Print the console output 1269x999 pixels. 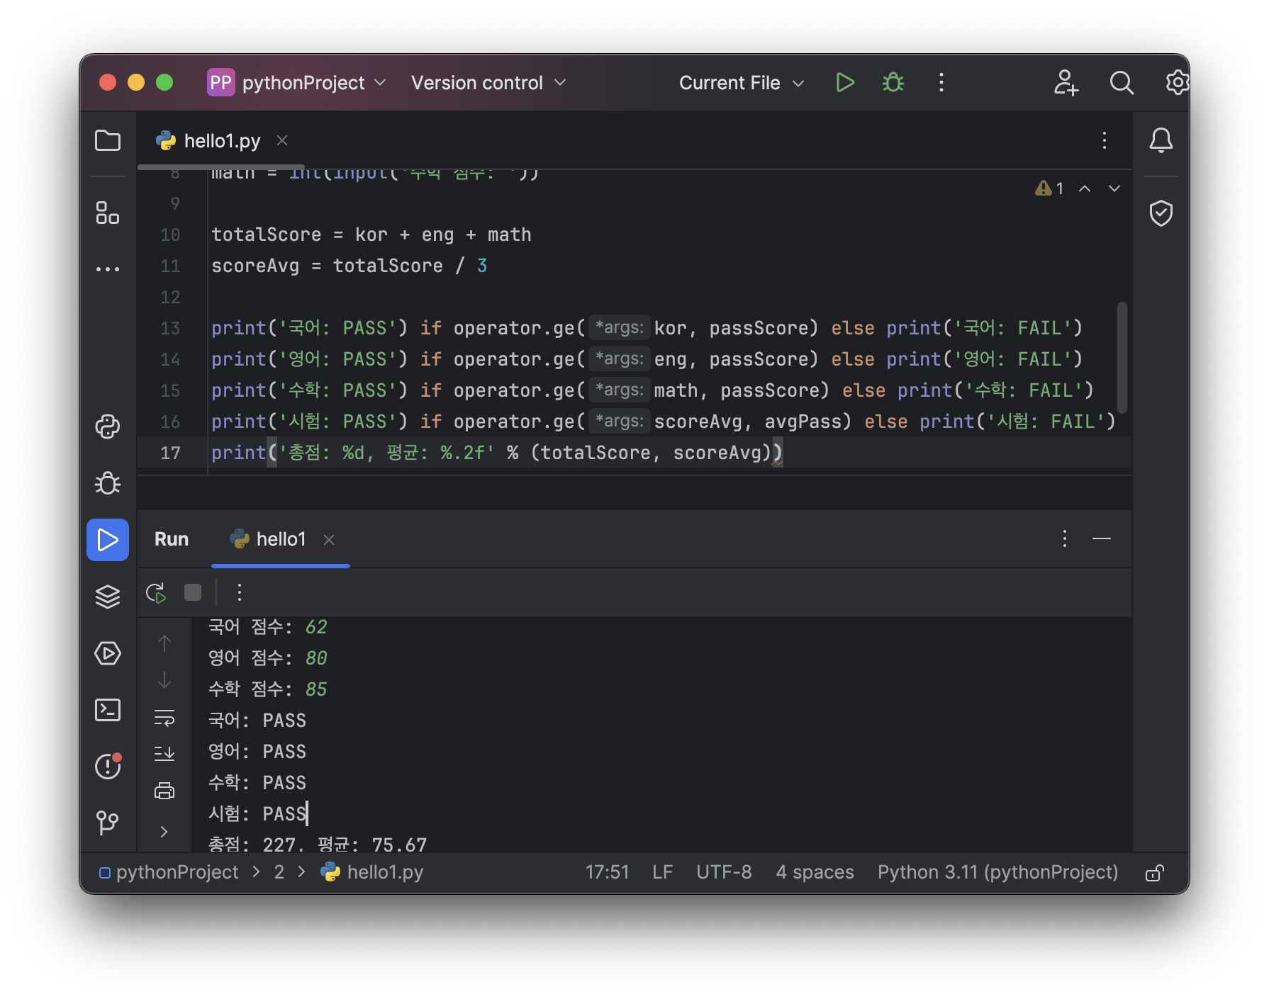pyautogui.click(x=164, y=791)
